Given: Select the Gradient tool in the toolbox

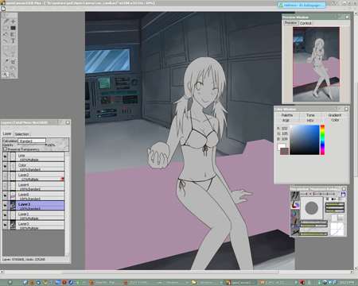Looking at the screenshot, I should coord(13,34).
